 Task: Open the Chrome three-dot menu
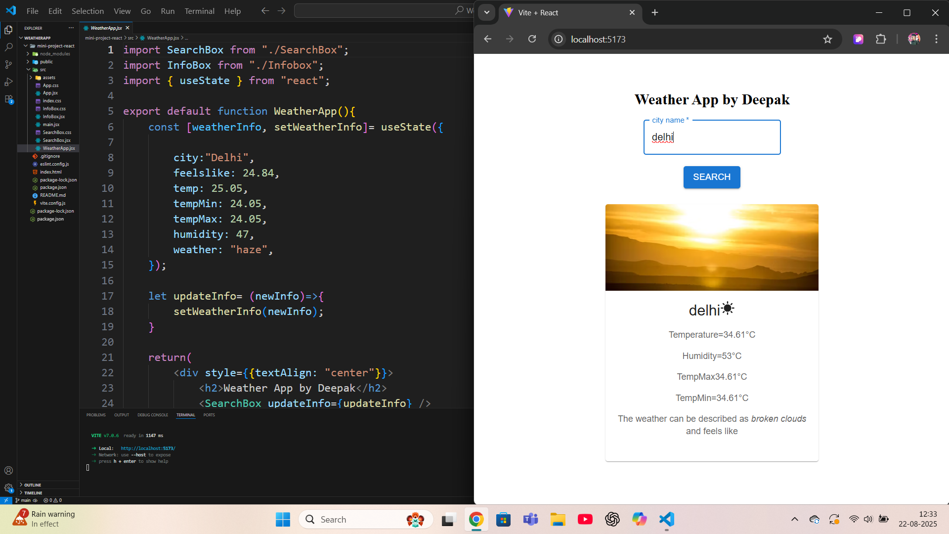point(936,39)
